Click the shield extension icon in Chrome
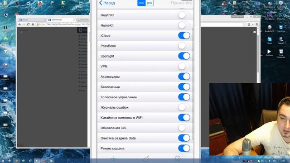The height and width of the screenshot is (163, 290). 249,24
